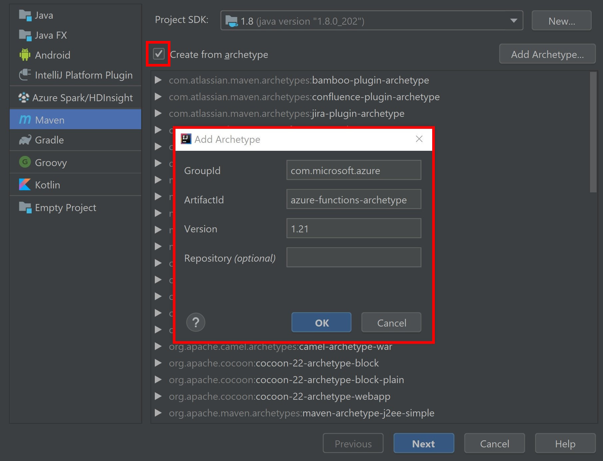The image size is (603, 461).
Task: Expand bamboo-plugin-archetype entry
Action: click(x=158, y=80)
